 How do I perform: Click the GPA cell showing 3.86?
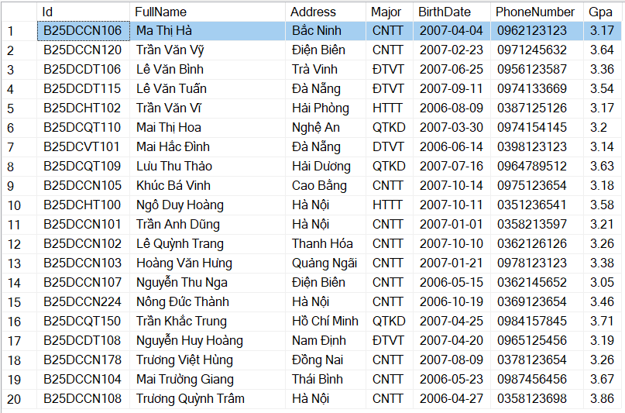(602, 399)
